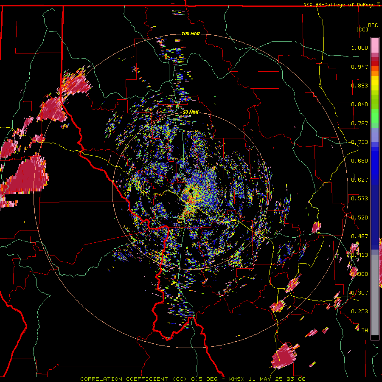Click the 0.573 color scale value
The height and width of the screenshot is (382, 382).
tap(360, 199)
